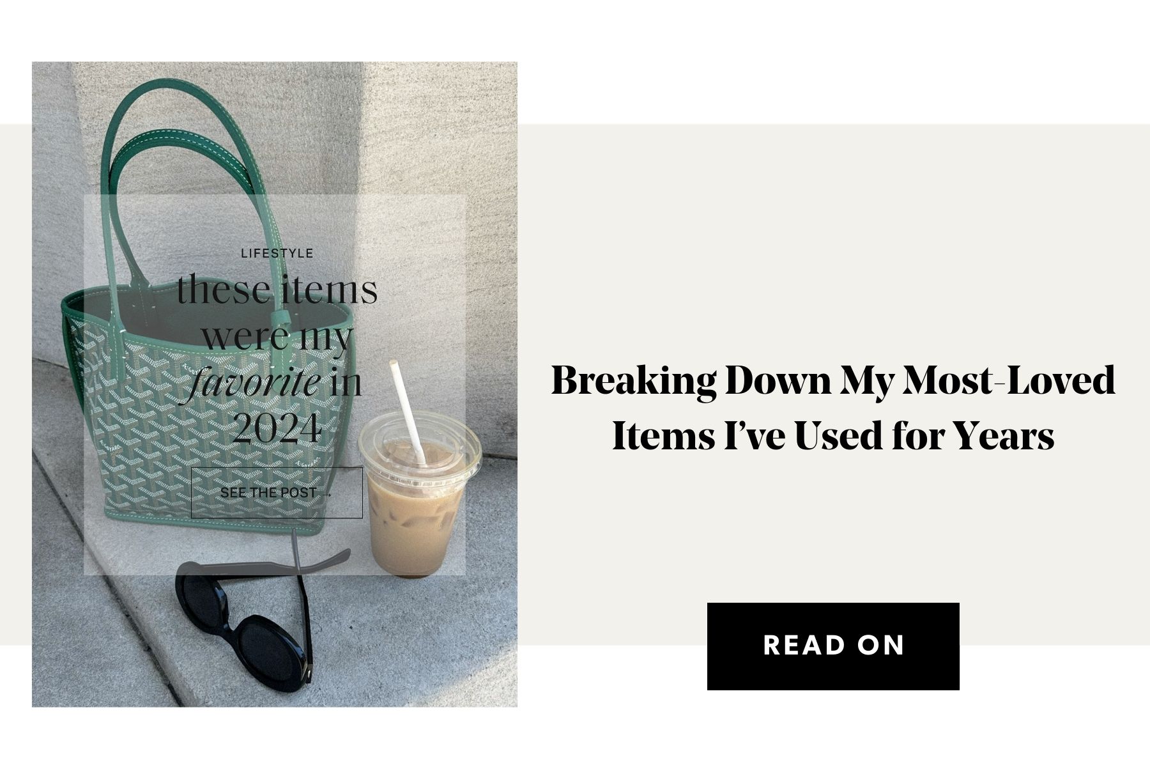Image resolution: width=1150 pixels, height=767 pixels.
Task: Click the concrete step beside the sunglasses
Action: [x=415, y=646]
